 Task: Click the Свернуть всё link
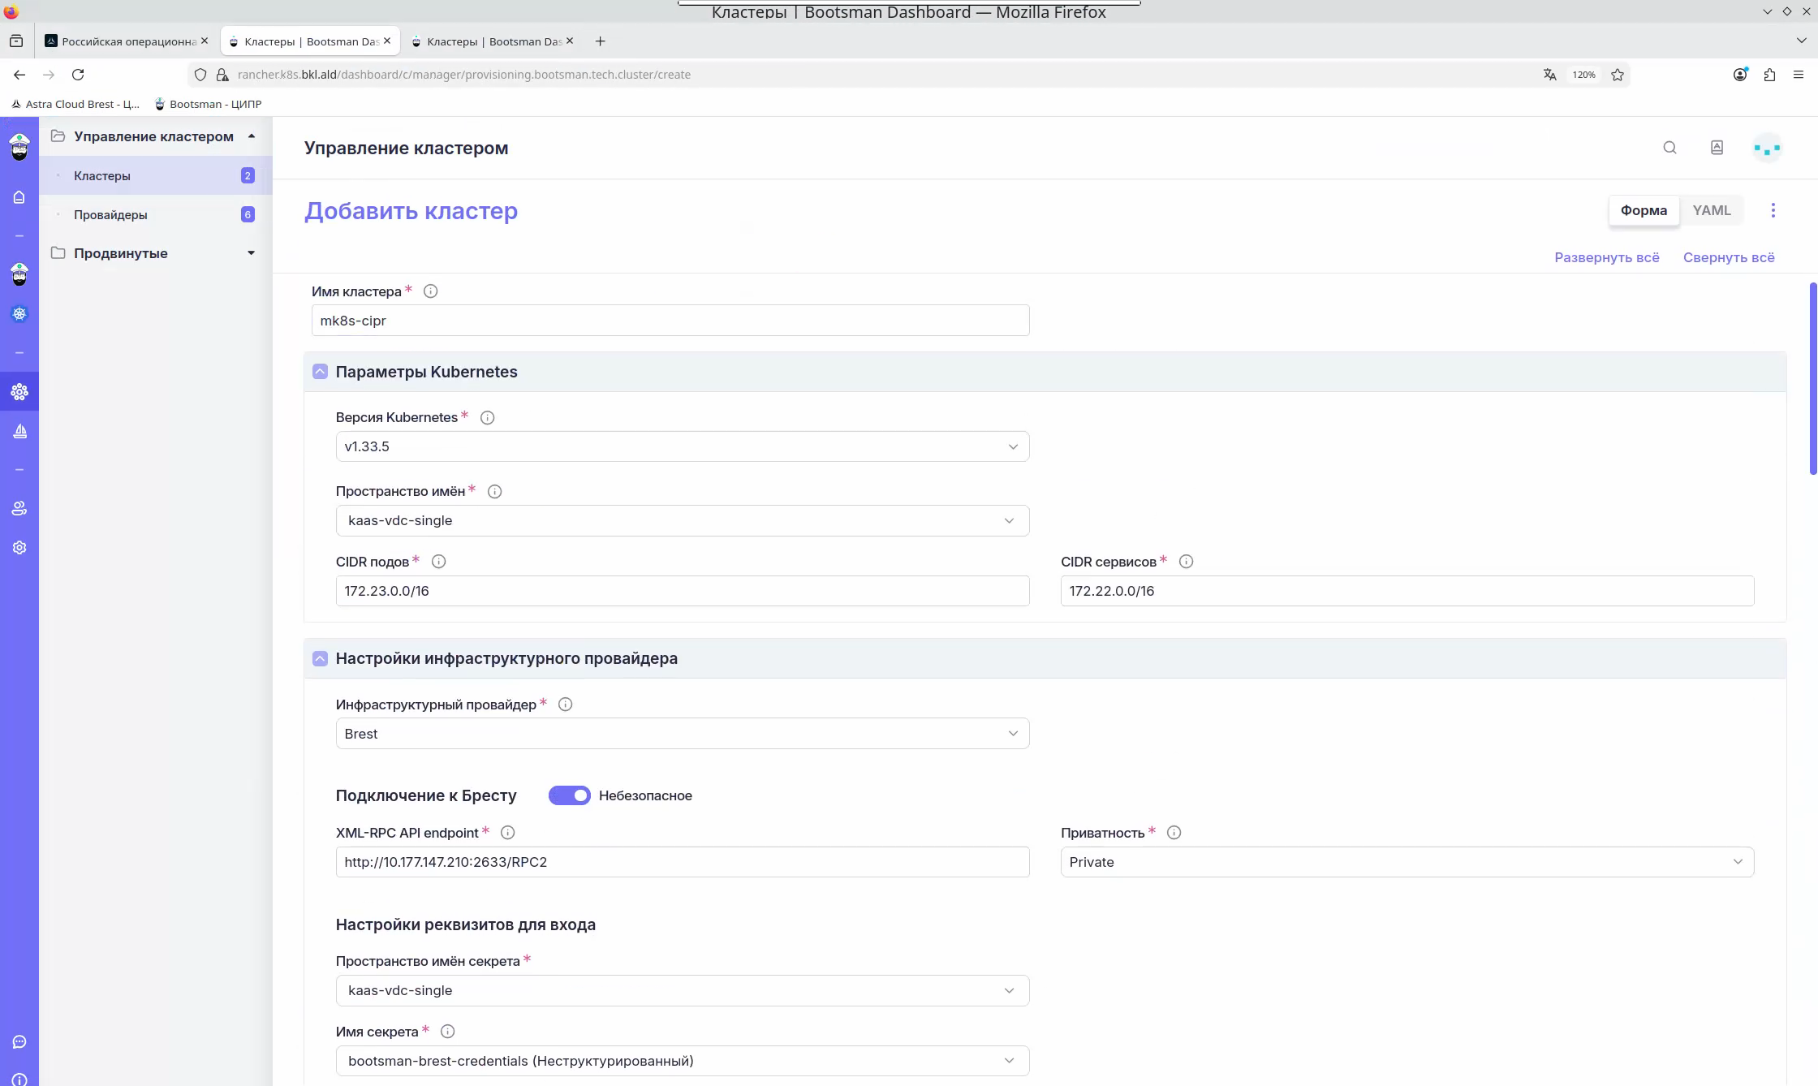(x=1729, y=257)
